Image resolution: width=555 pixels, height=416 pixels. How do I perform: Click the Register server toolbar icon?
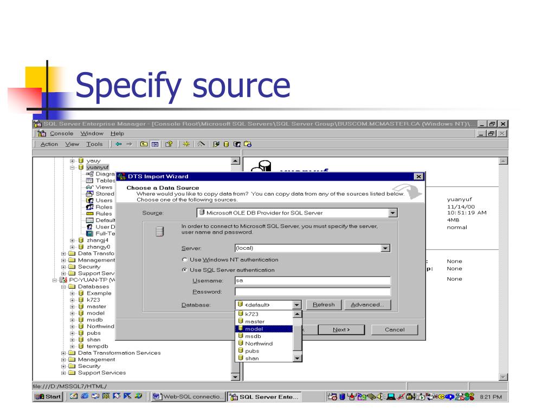point(216,144)
